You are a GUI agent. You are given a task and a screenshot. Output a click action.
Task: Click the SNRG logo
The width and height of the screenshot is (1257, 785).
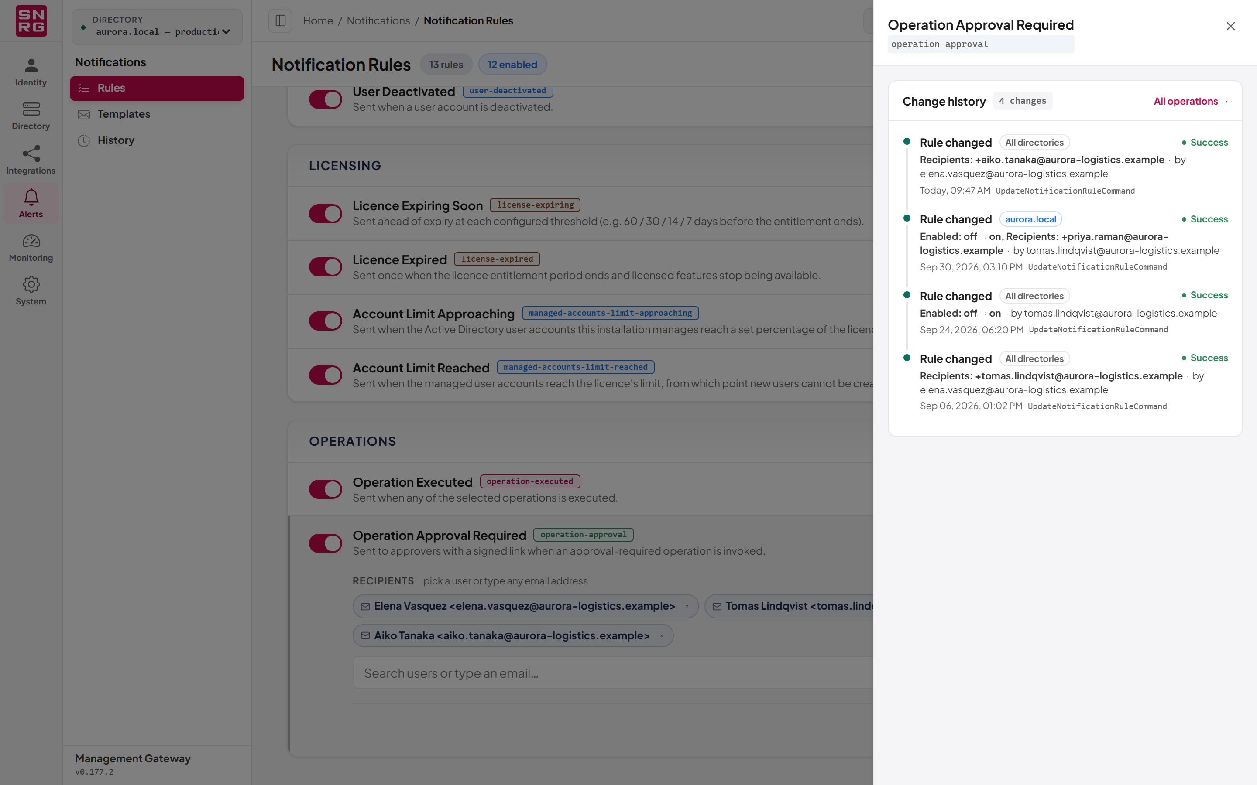31,21
